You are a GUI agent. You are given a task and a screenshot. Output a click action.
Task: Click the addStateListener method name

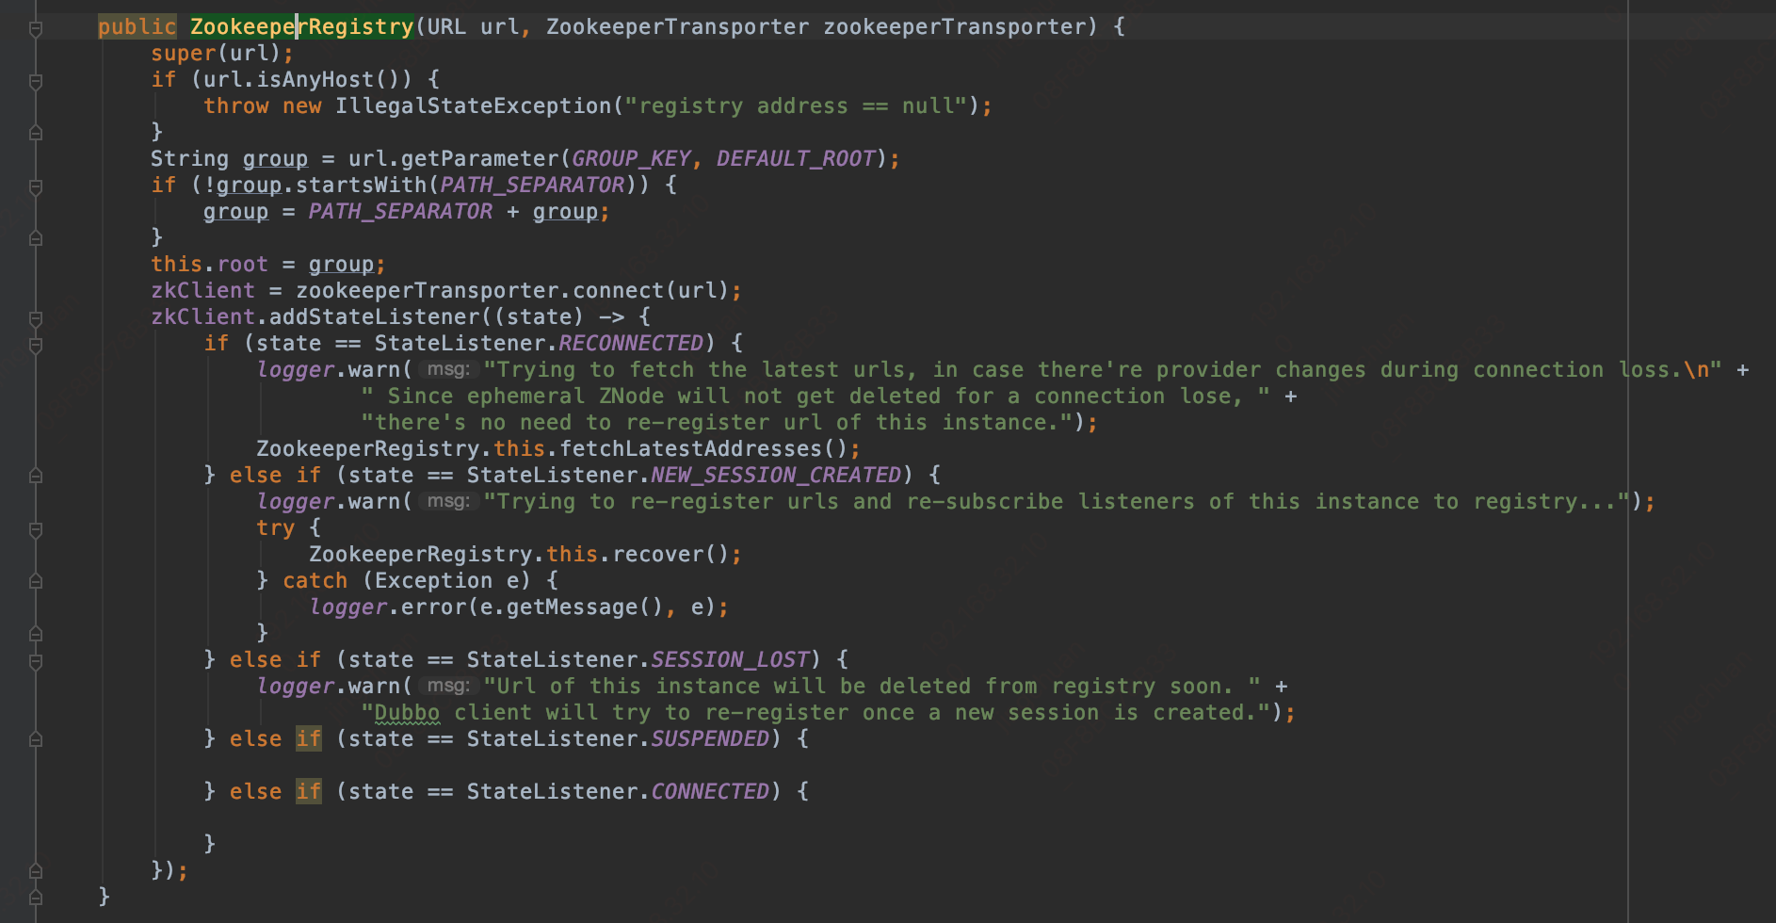[x=375, y=317]
